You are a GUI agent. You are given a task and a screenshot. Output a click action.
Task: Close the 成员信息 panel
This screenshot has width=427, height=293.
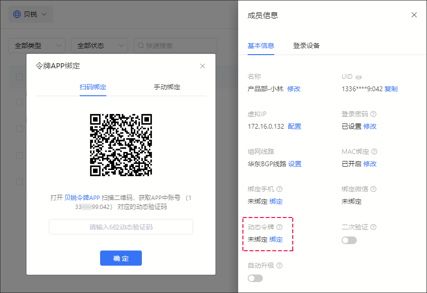click(x=414, y=15)
